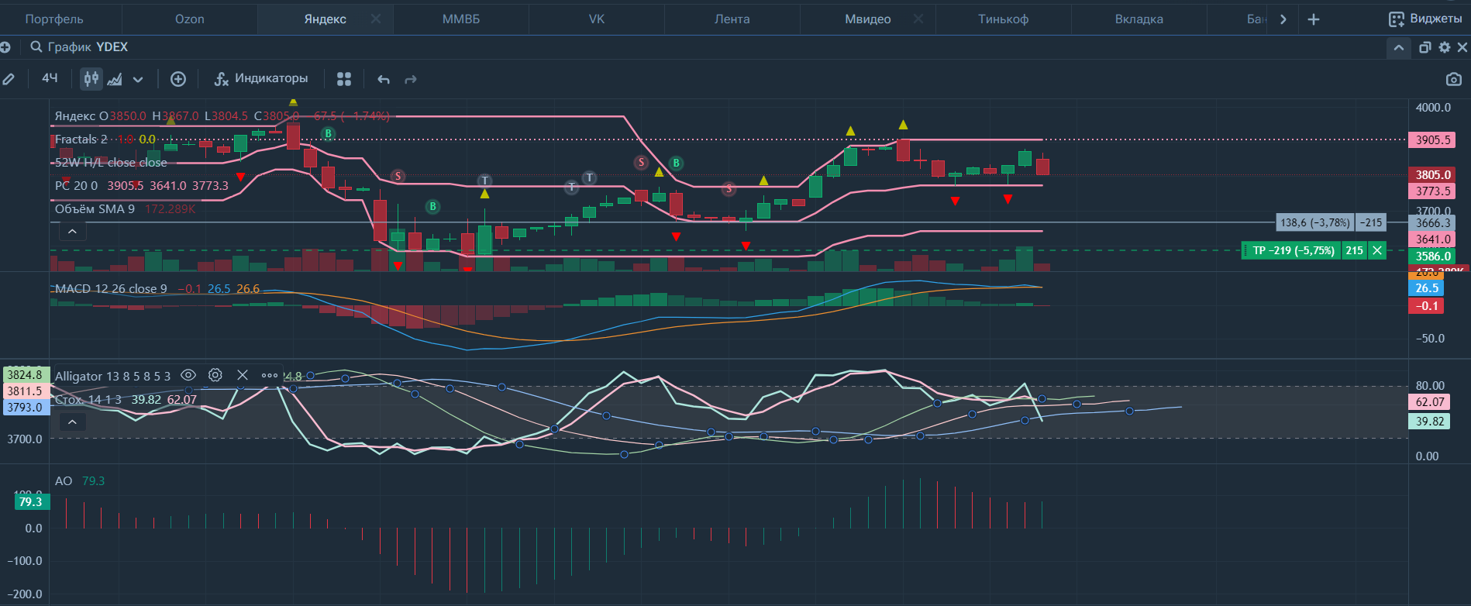The image size is (1471, 606).
Task: Collapse the main chart indicator legend
Action: [72, 231]
